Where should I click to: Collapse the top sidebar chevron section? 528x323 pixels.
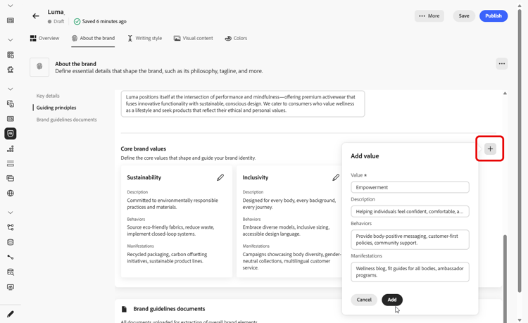click(11, 6)
